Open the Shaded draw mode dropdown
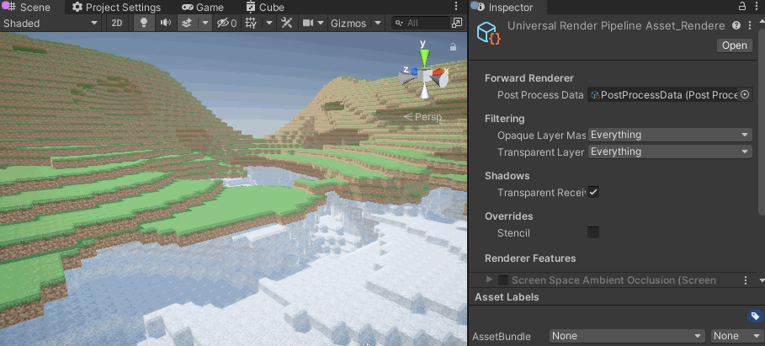 50,23
